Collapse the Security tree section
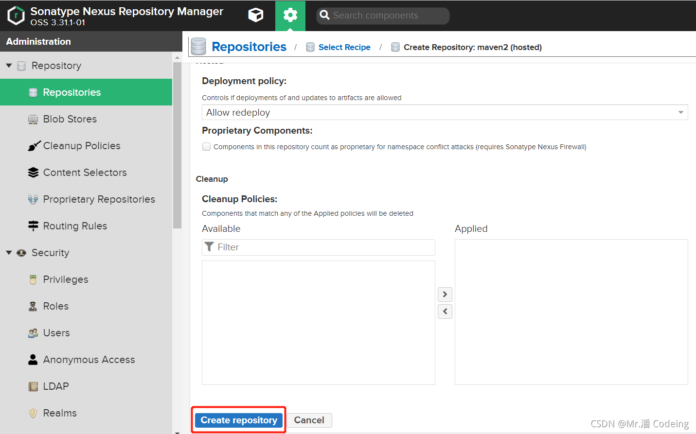Viewport: 696px width, 434px height. pyautogui.click(x=9, y=253)
